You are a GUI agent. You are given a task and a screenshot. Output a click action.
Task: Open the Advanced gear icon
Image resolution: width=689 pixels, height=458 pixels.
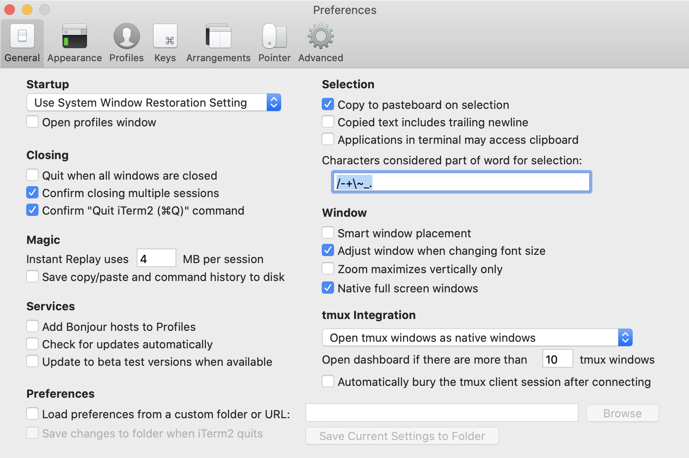321,36
